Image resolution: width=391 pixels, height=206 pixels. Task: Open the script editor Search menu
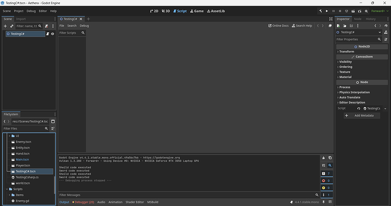[72, 25]
